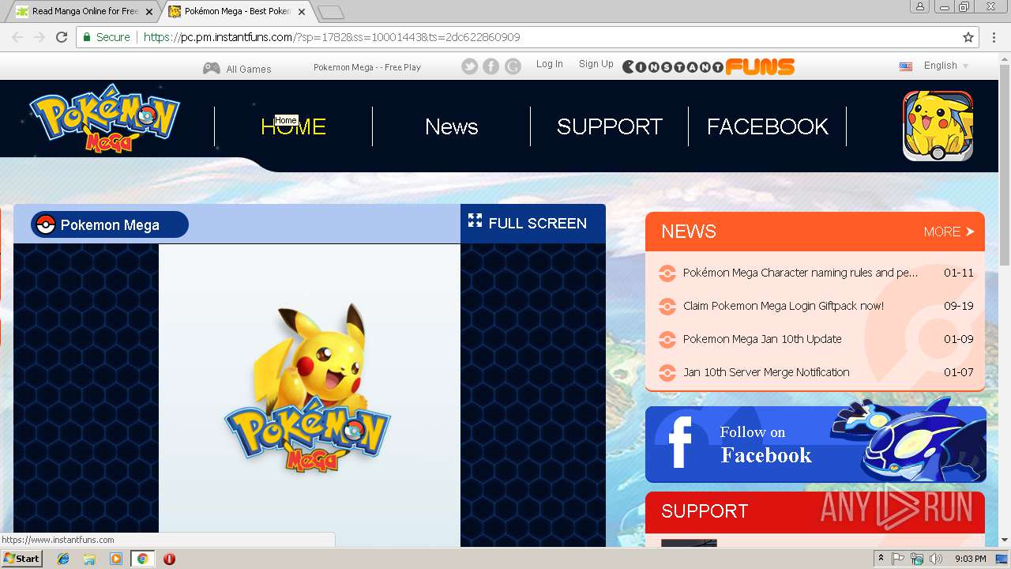The image size is (1011, 569).
Task: Close the Pokémon Mega tab
Action: click(x=302, y=12)
